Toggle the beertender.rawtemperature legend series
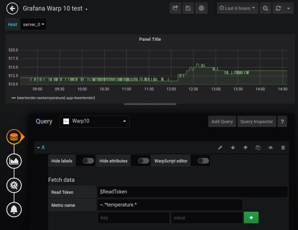 tap(56, 98)
